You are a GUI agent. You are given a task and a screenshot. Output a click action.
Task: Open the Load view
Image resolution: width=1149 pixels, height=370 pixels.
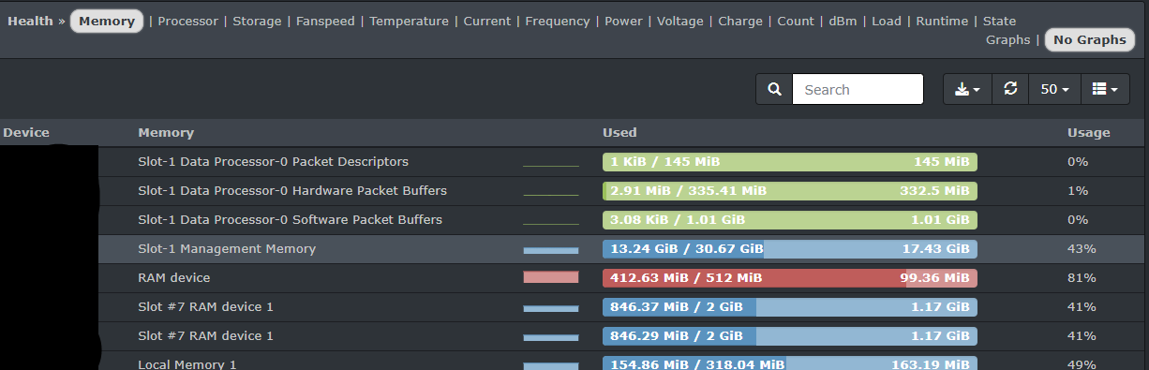click(887, 21)
